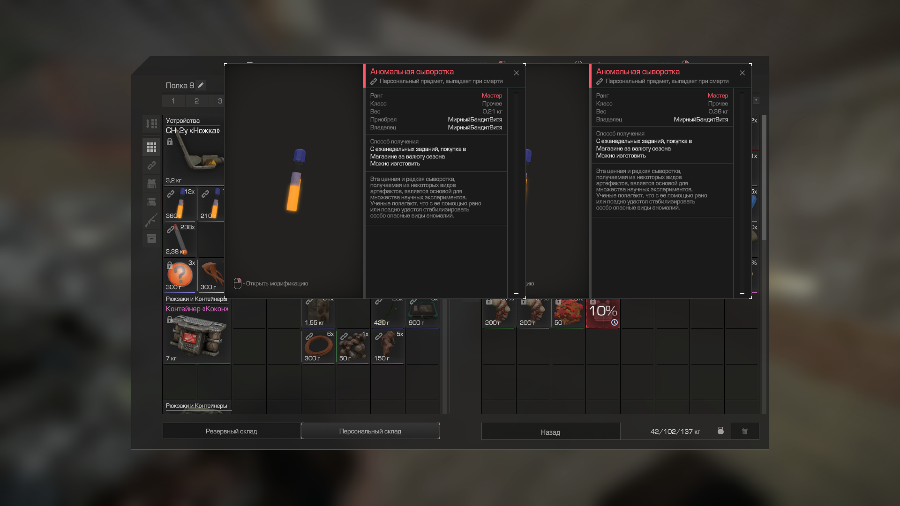Close the left Аномальная сыворотка info window
The height and width of the screenshot is (506, 900).
[517, 73]
